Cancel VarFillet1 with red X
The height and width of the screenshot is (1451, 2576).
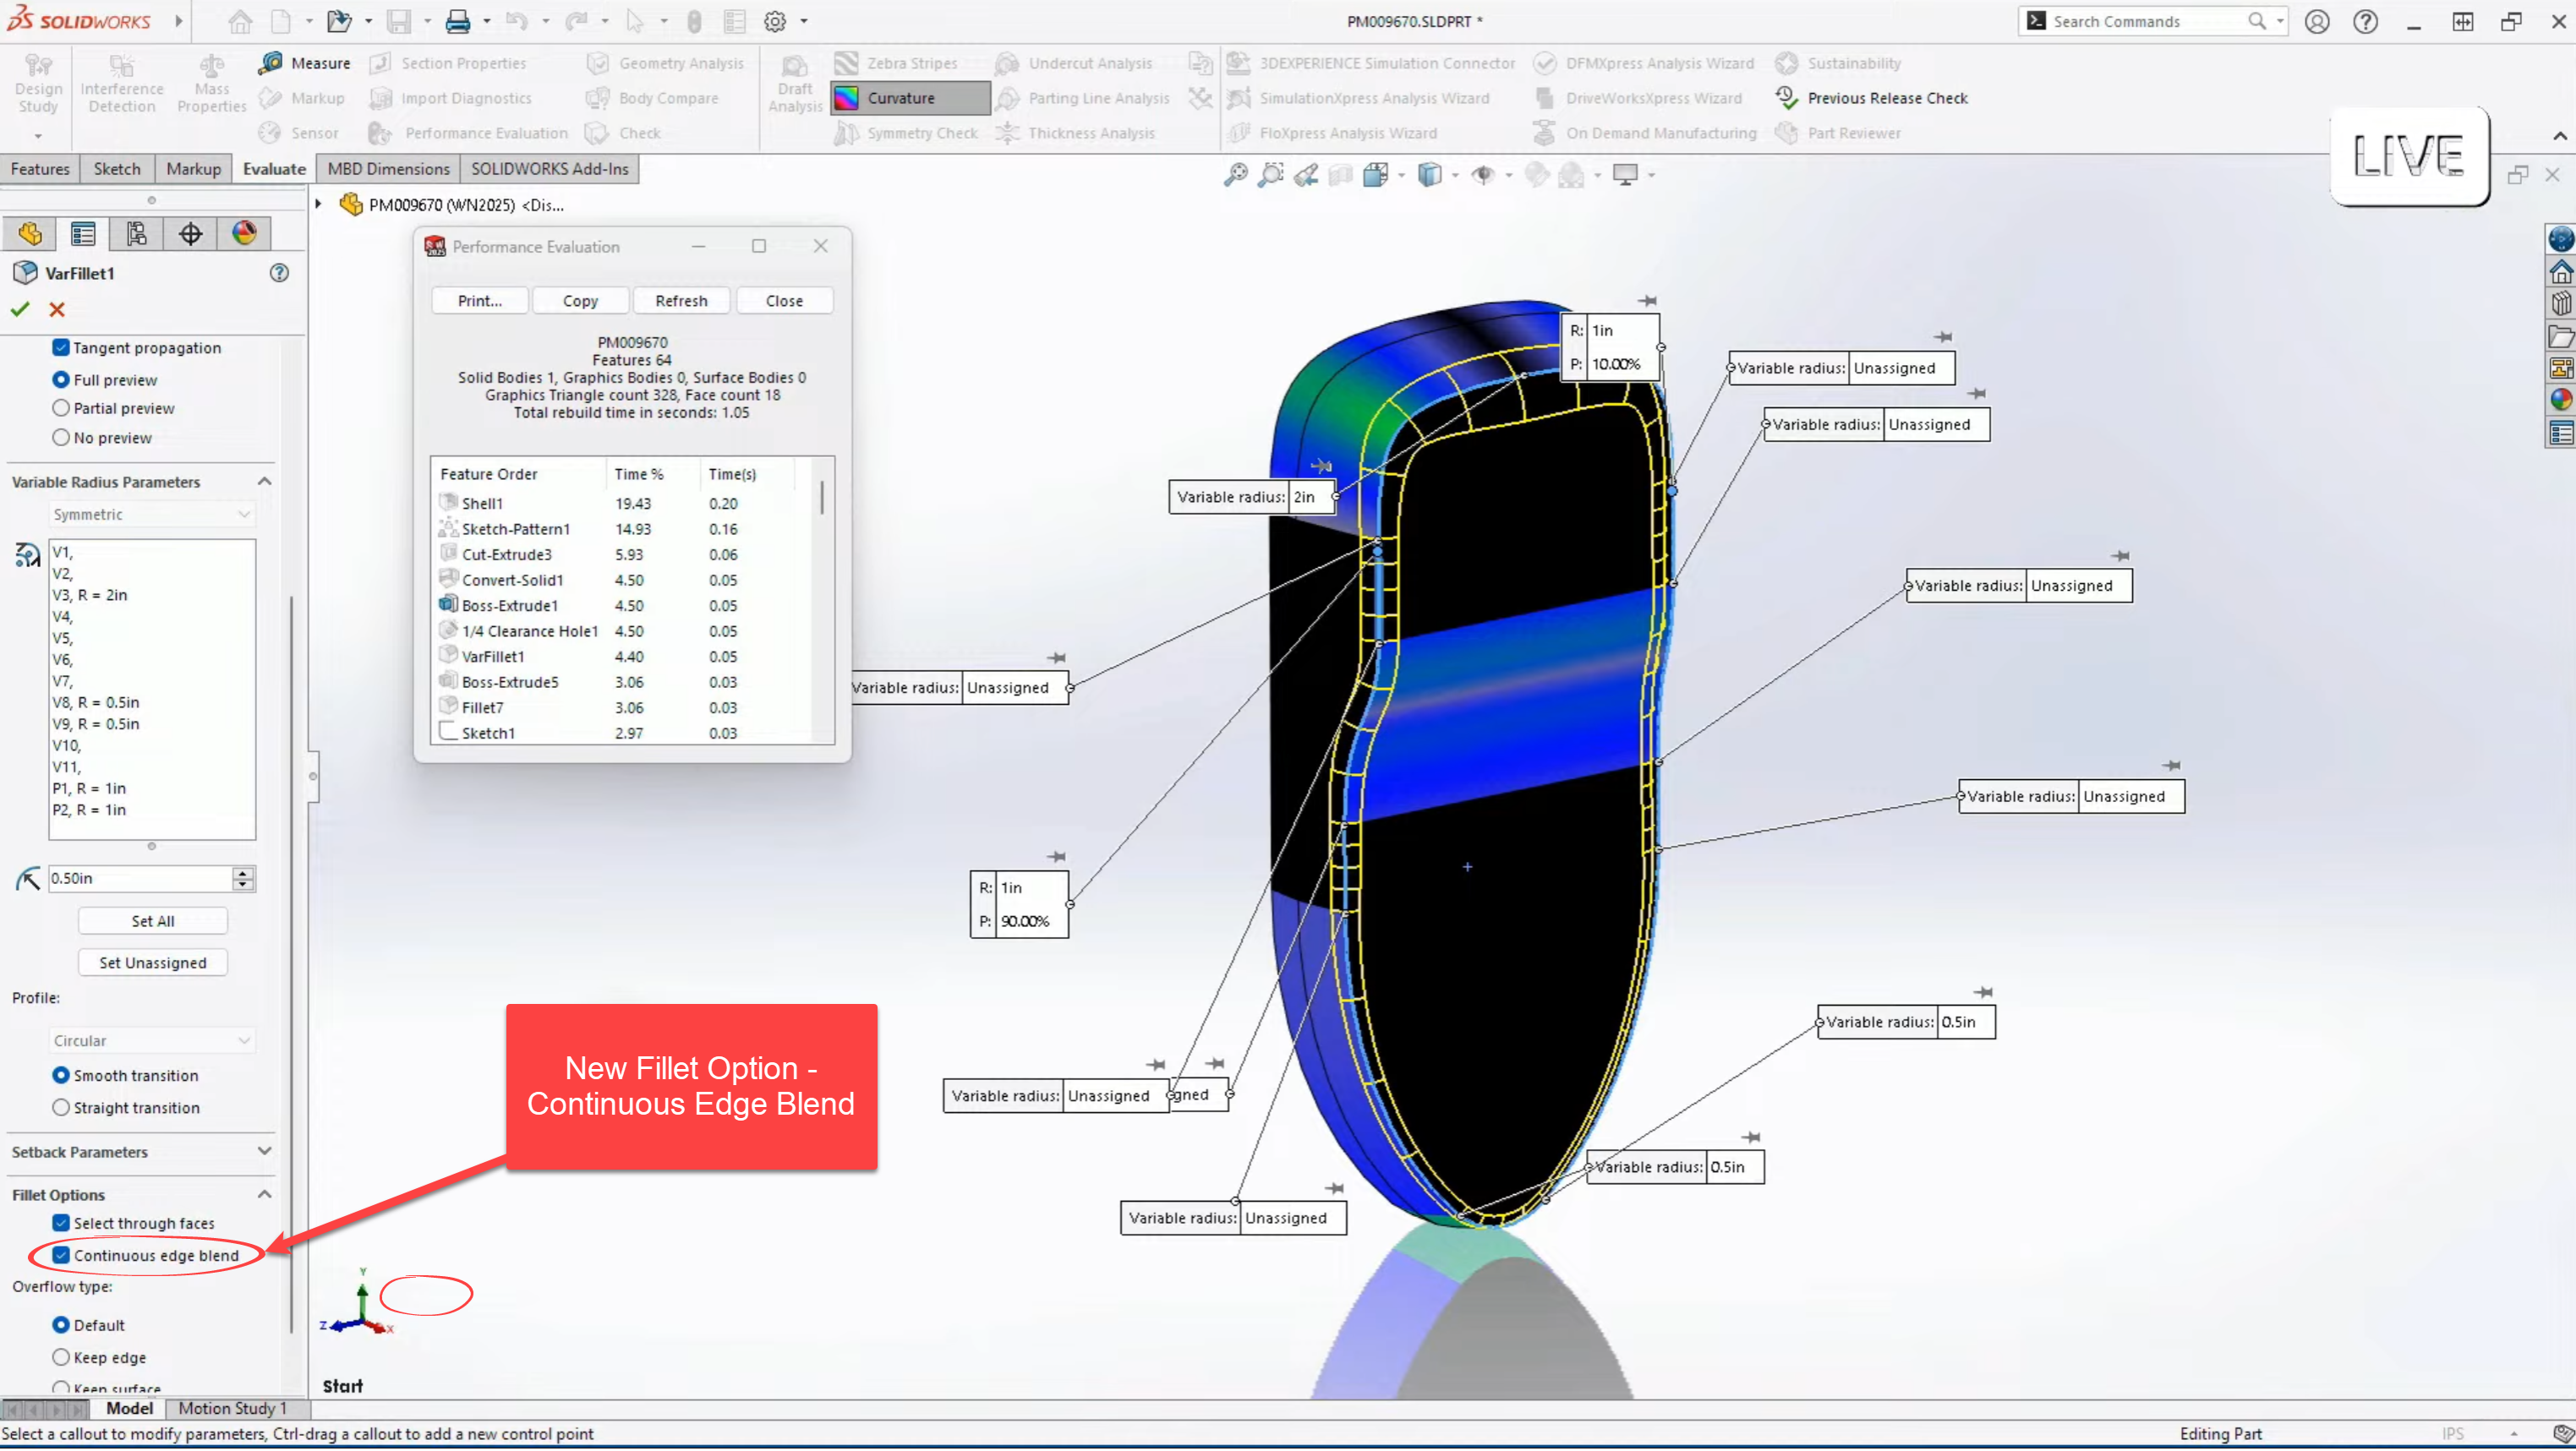(x=57, y=310)
